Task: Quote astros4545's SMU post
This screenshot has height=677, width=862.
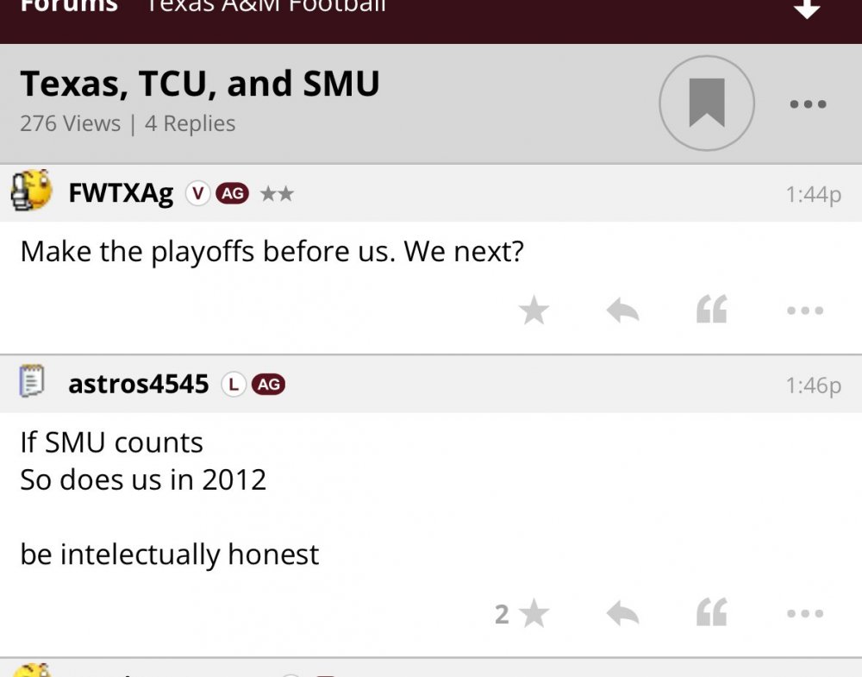Action: [712, 614]
